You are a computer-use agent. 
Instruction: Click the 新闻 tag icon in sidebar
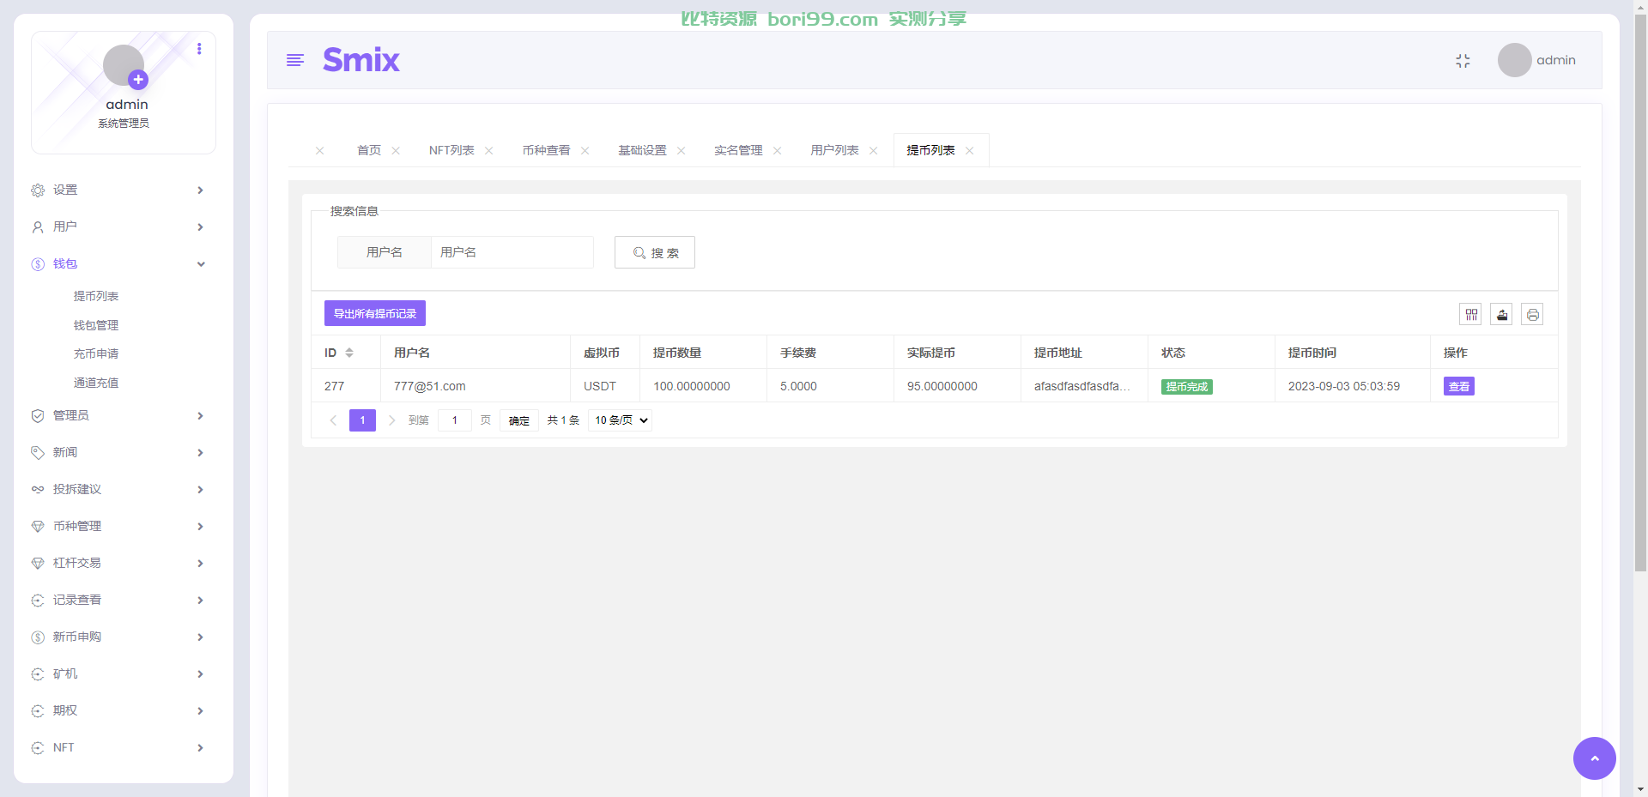[38, 453]
